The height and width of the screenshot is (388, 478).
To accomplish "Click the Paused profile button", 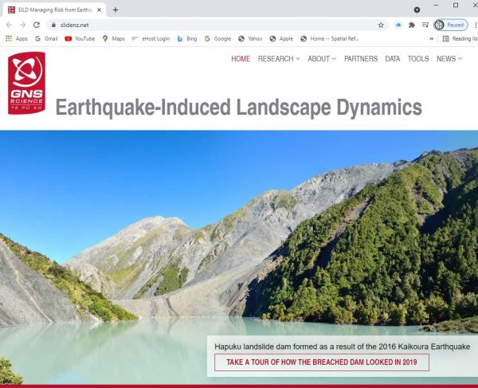I will 451,25.
